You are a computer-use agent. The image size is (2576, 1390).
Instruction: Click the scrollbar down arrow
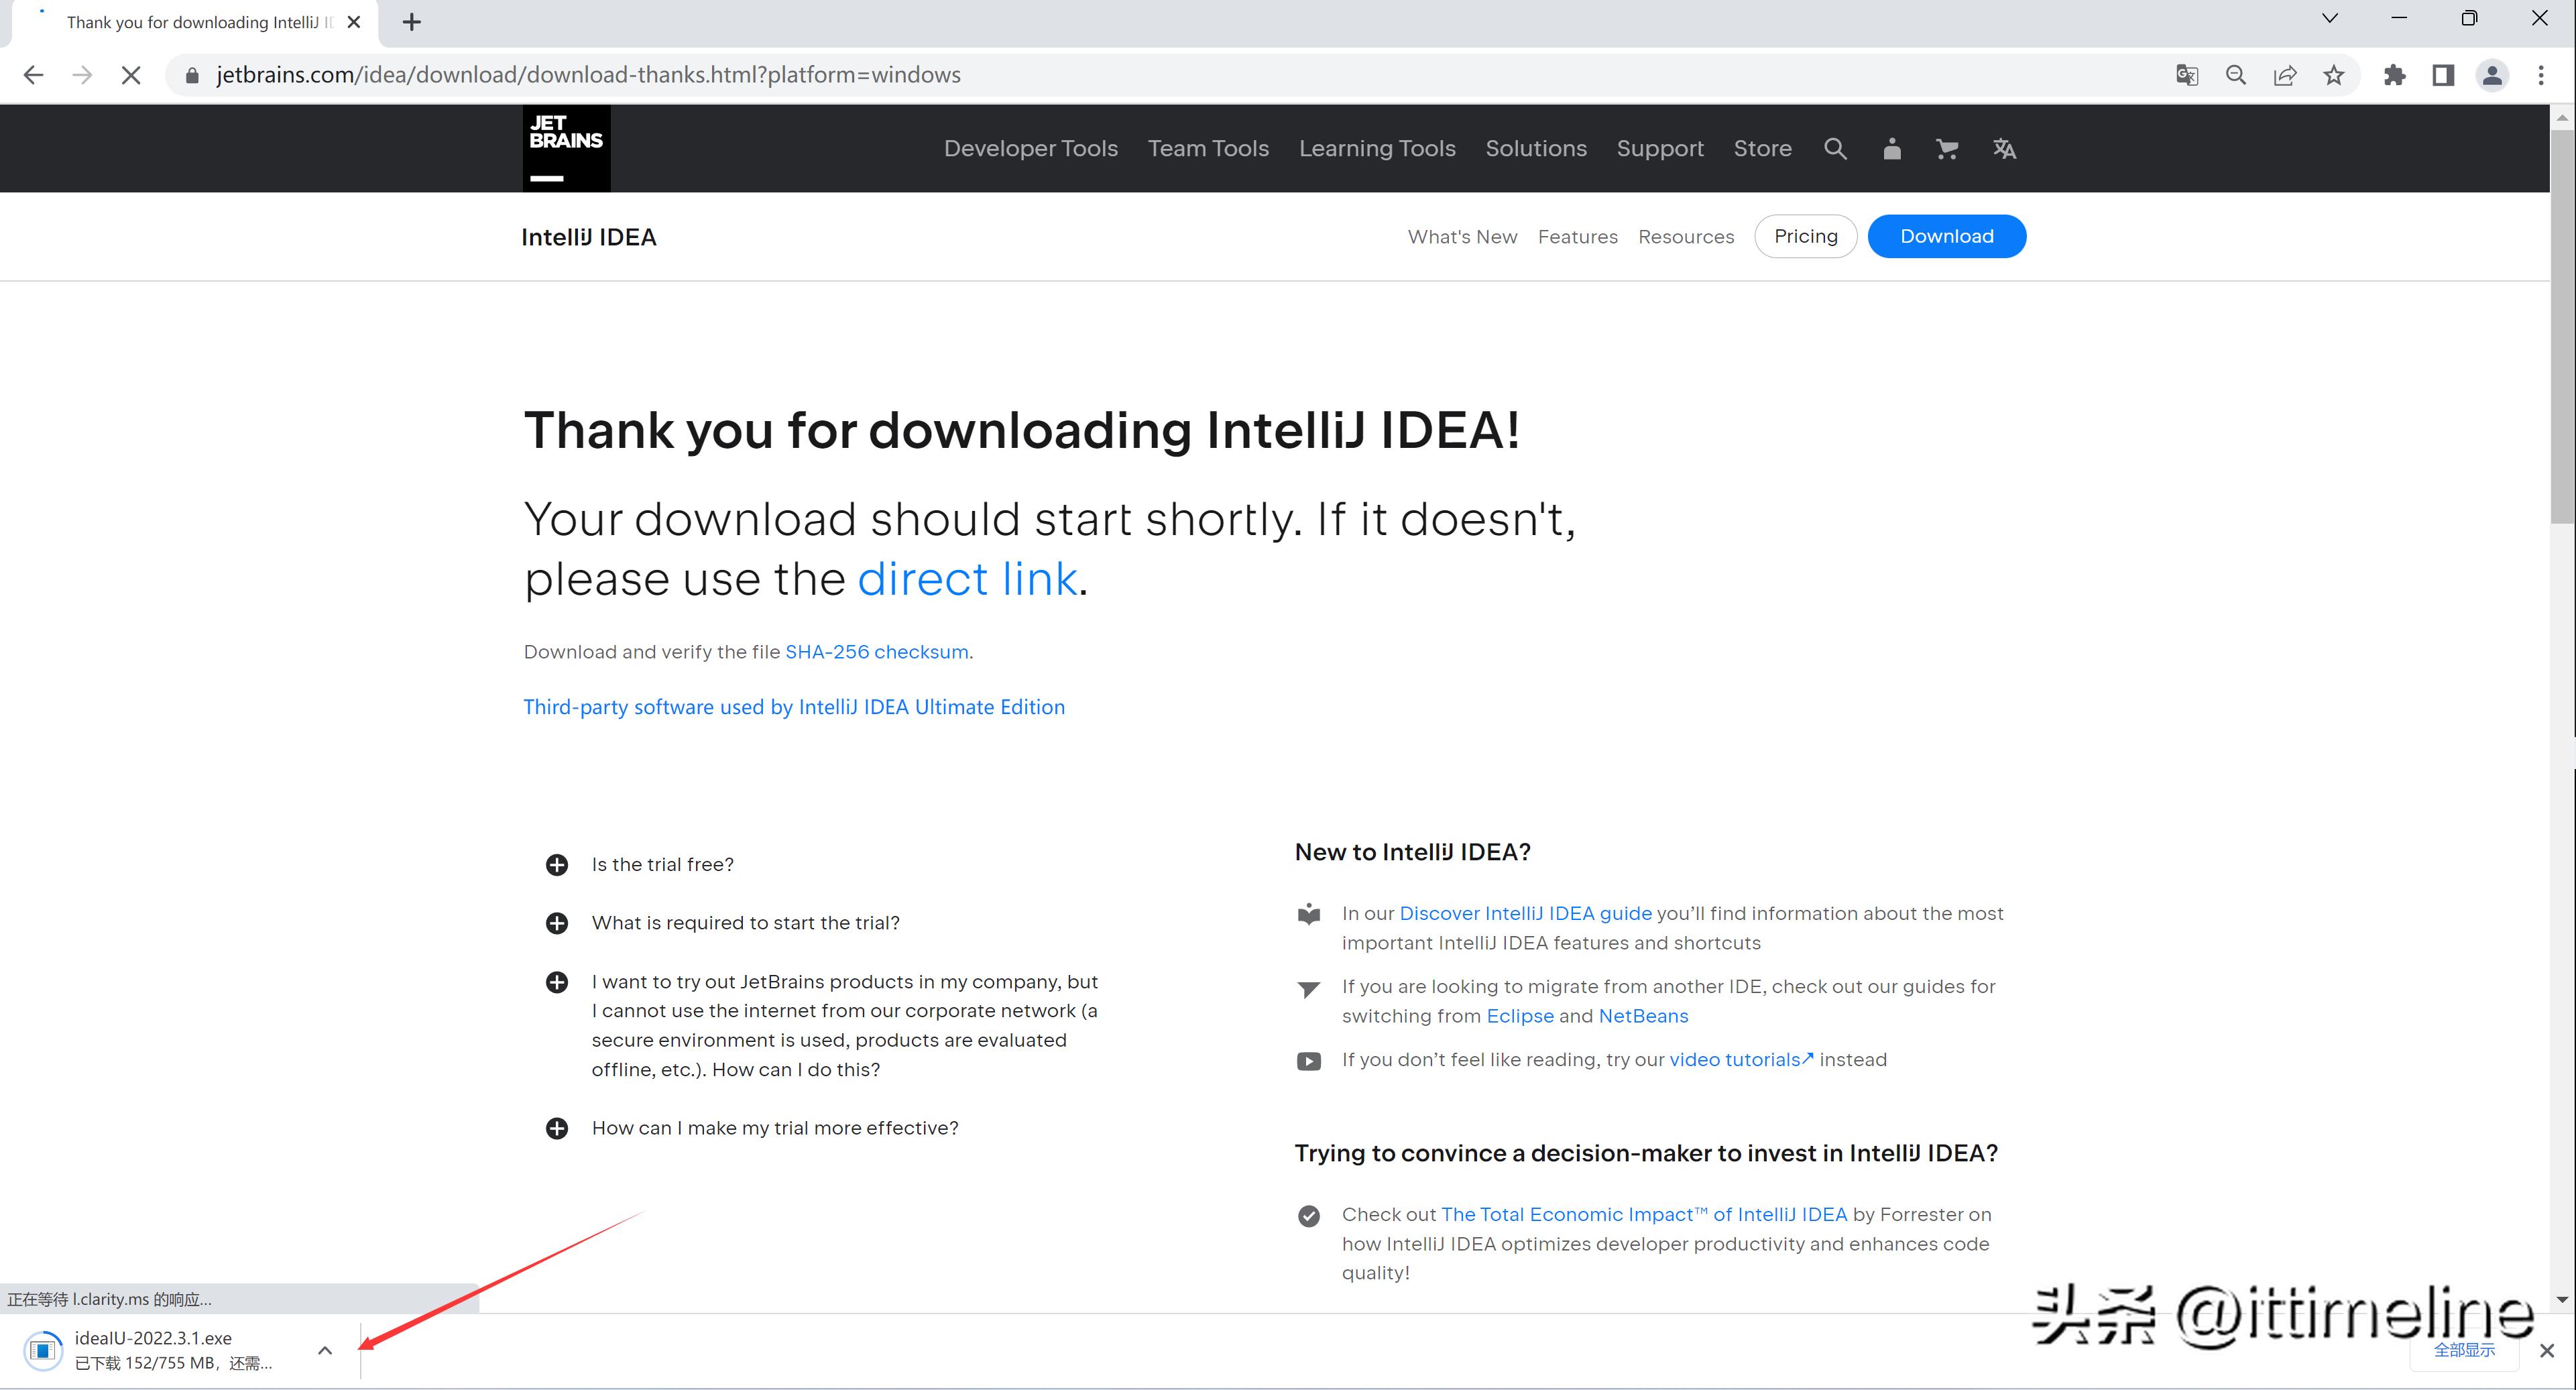coord(2562,1300)
